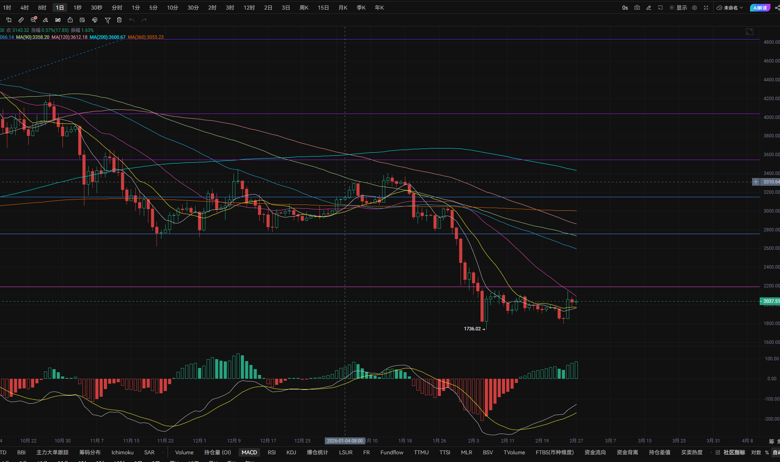The width and height of the screenshot is (780, 462).
Task: Click the zoom magnifier tool icon
Action: tap(34, 20)
